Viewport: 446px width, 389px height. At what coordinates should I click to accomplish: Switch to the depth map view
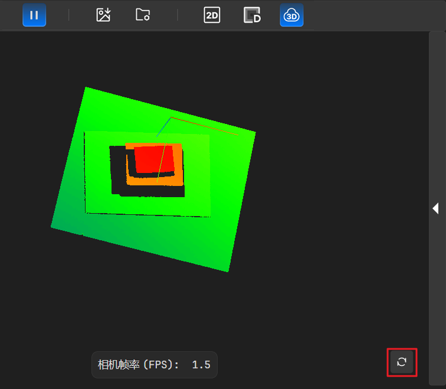(x=252, y=15)
